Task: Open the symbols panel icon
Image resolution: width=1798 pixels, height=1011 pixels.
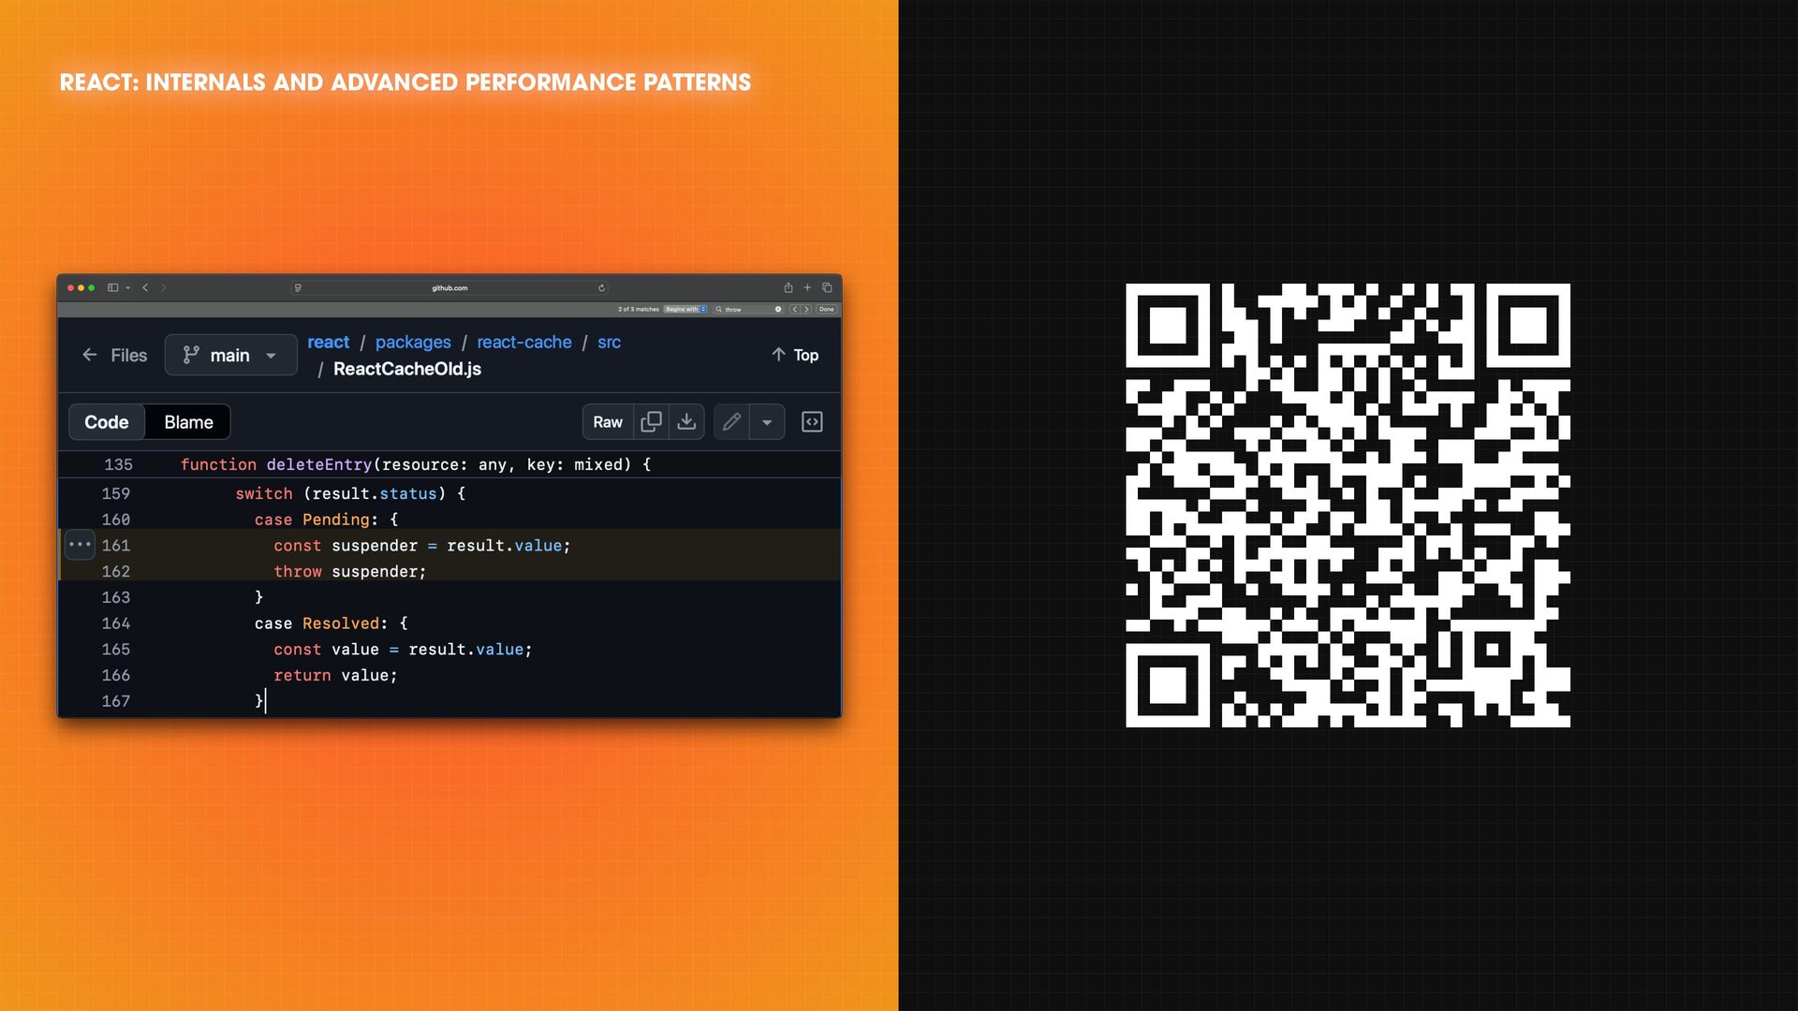Action: pyautogui.click(x=812, y=422)
